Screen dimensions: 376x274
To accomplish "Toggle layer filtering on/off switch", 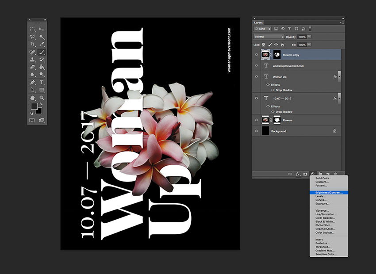I will click(310, 28).
